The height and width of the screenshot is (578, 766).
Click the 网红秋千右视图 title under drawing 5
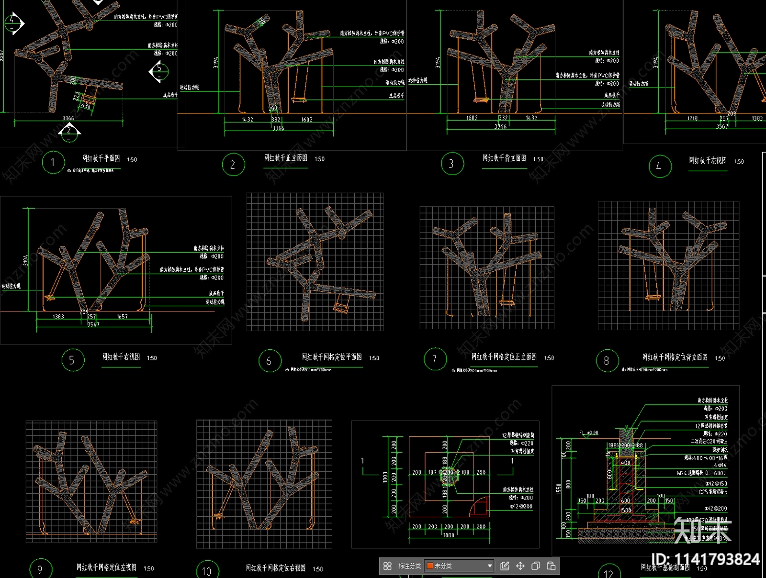[121, 357]
